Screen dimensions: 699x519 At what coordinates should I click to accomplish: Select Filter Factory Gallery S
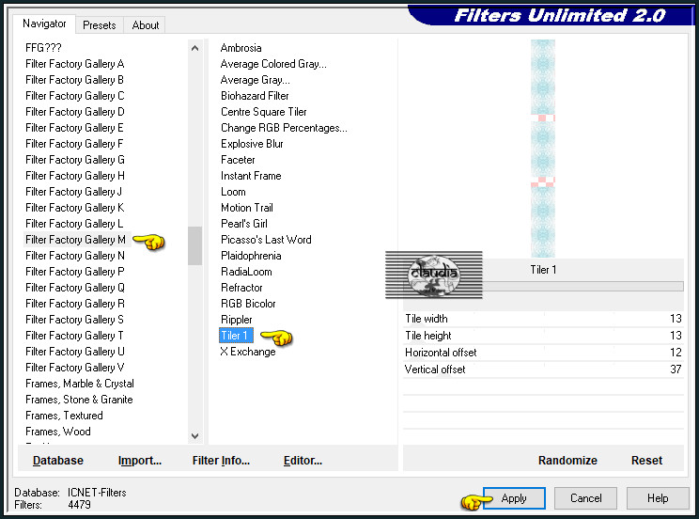[x=74, y=320]
